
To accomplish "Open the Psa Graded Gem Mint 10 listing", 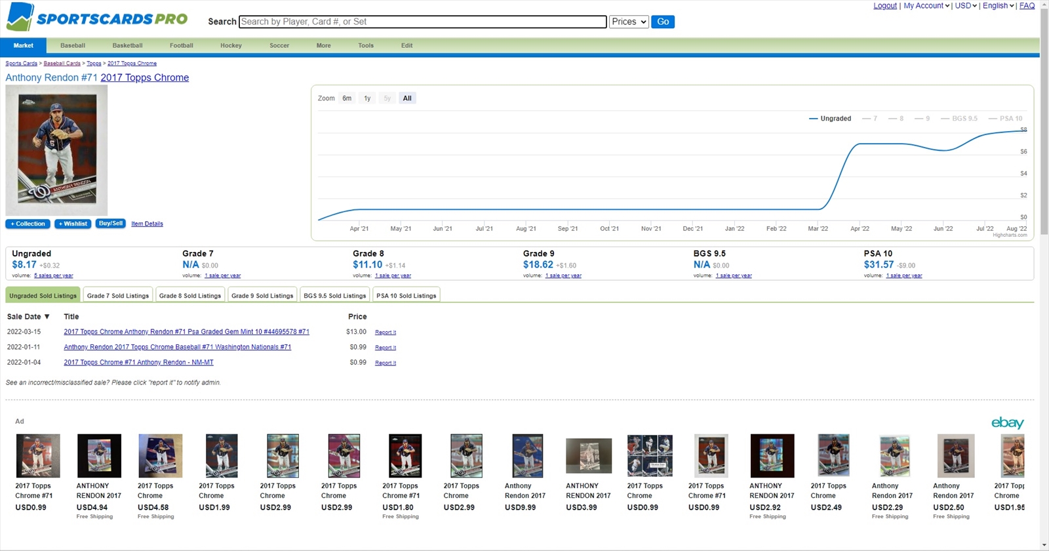I will [186, 332].
